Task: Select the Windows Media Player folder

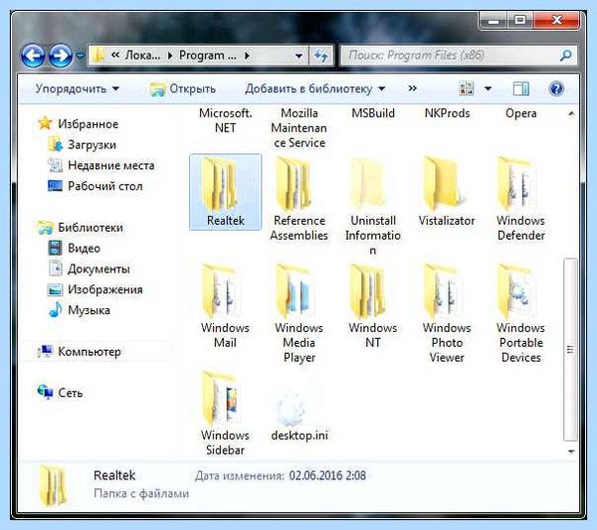Action: (x=298, y=313)
